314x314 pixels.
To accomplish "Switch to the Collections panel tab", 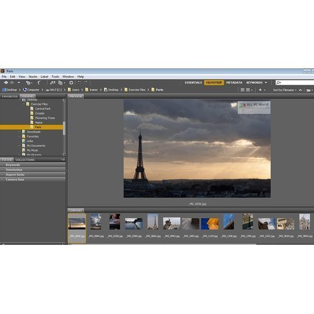I will (x=25, y=160).
